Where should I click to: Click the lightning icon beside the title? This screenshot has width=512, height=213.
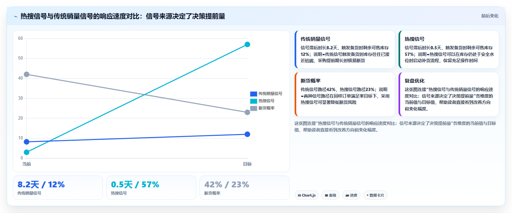pyautogui.click(x=16, y=16)
